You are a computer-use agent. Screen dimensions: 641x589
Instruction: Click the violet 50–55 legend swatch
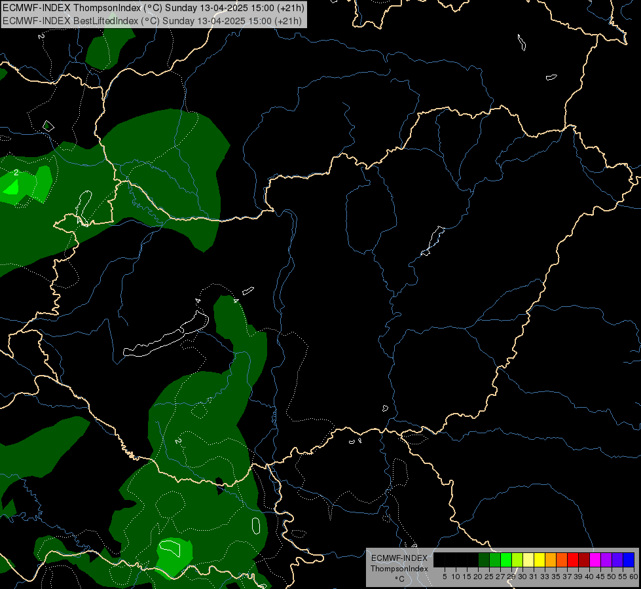coord(617,560)
